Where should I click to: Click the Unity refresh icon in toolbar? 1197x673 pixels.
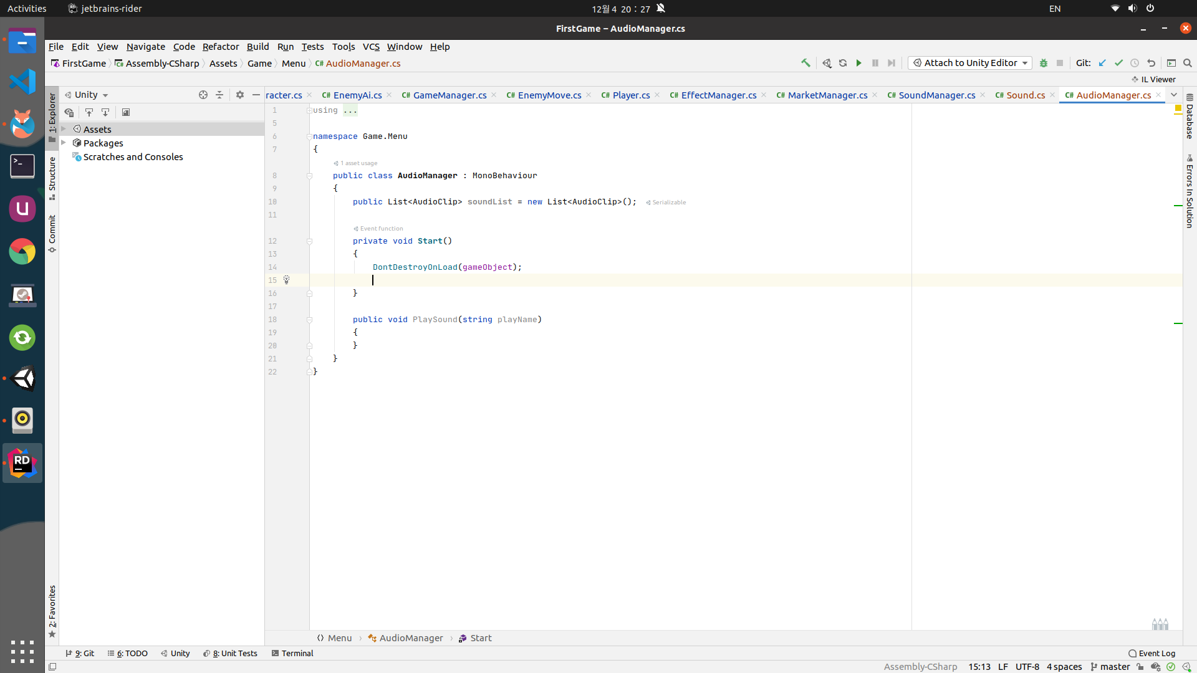pos(842,63)
